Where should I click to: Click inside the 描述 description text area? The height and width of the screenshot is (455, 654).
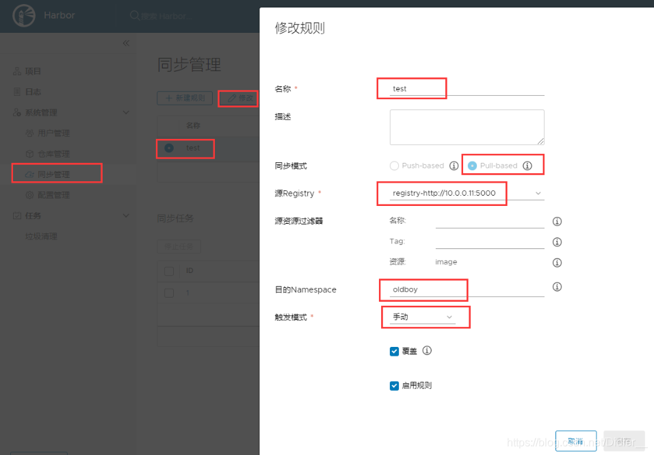(x=467, y=127)
